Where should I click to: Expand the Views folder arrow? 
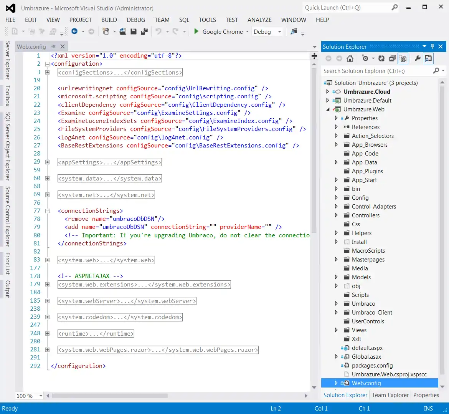(x=336, y=330)
